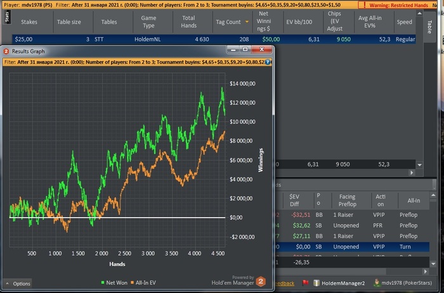Sort the hands list by the Po (position) column
This screenshot has height=293, width=444.
click(x=318, y=199)
